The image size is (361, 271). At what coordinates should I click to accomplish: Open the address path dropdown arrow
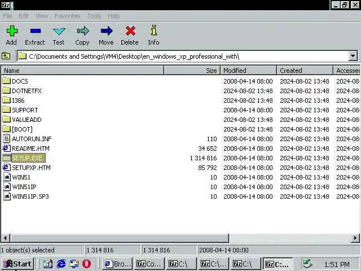tap(353, 56)
